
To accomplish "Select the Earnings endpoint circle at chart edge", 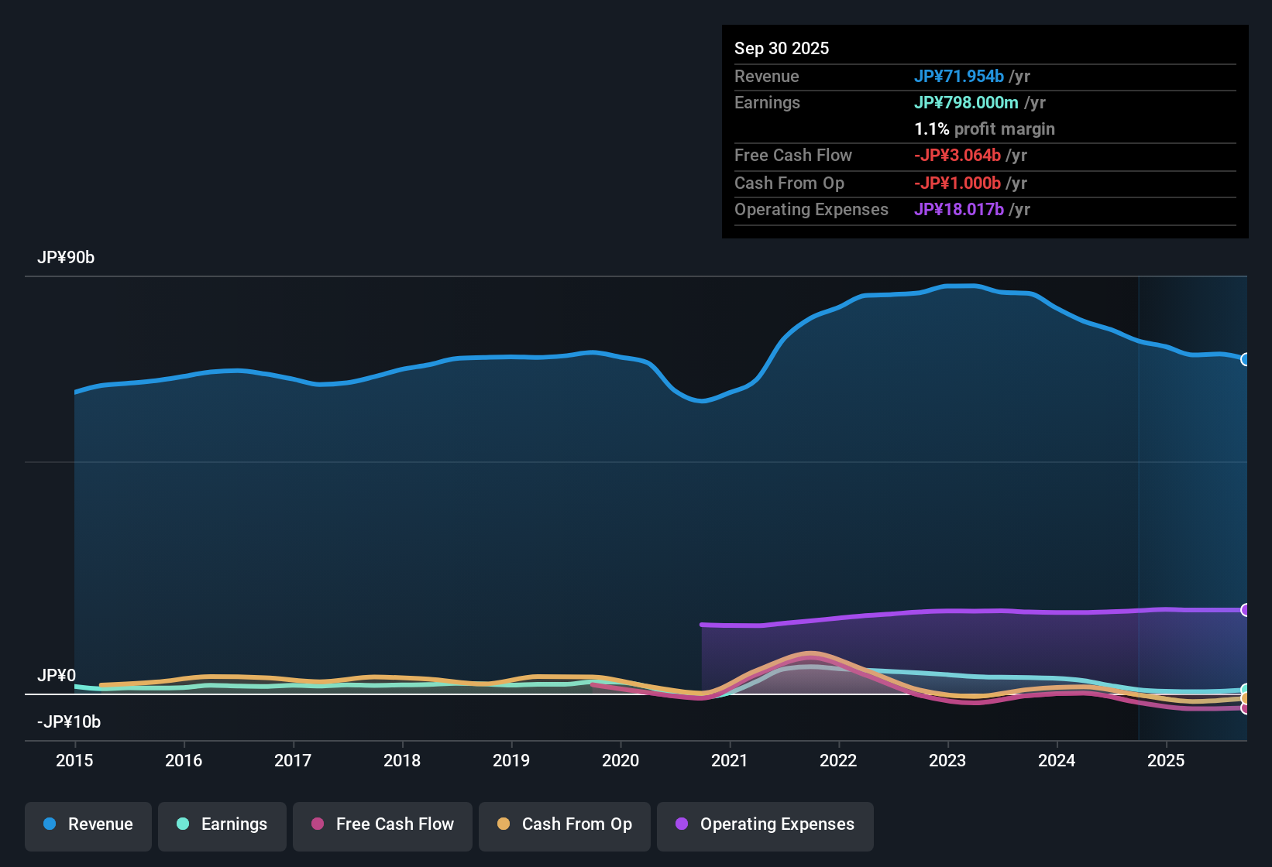I will [x=1246, y=687].
